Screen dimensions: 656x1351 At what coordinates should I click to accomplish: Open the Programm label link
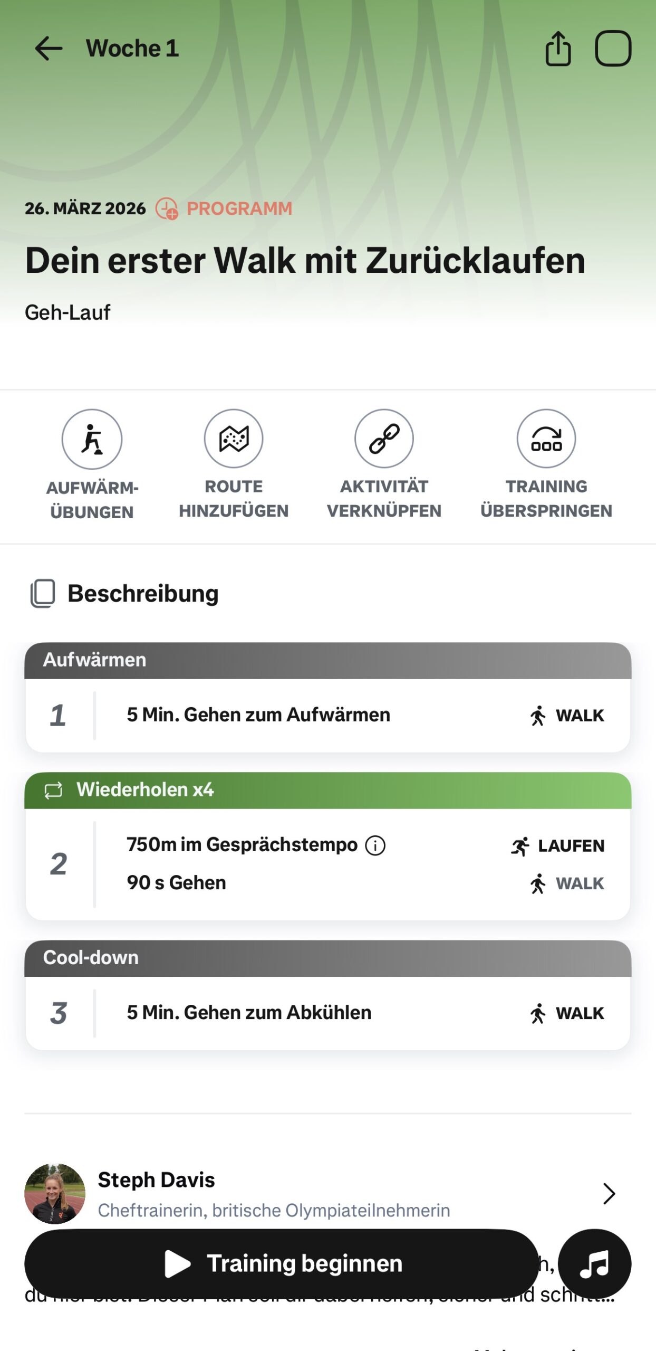tap(239, 208)
